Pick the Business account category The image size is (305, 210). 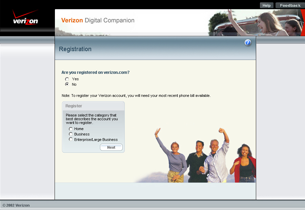click(x=71, y=134)
